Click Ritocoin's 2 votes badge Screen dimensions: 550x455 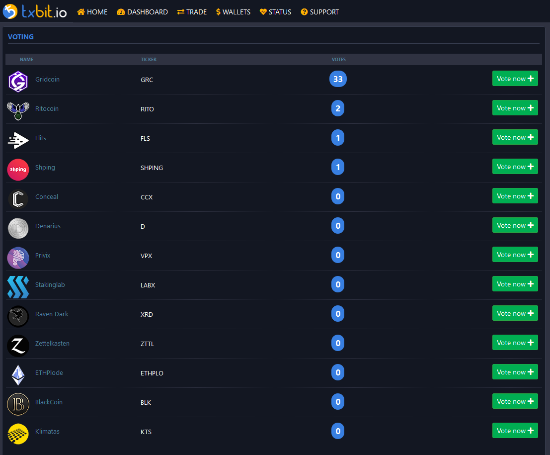pos(338,108)
